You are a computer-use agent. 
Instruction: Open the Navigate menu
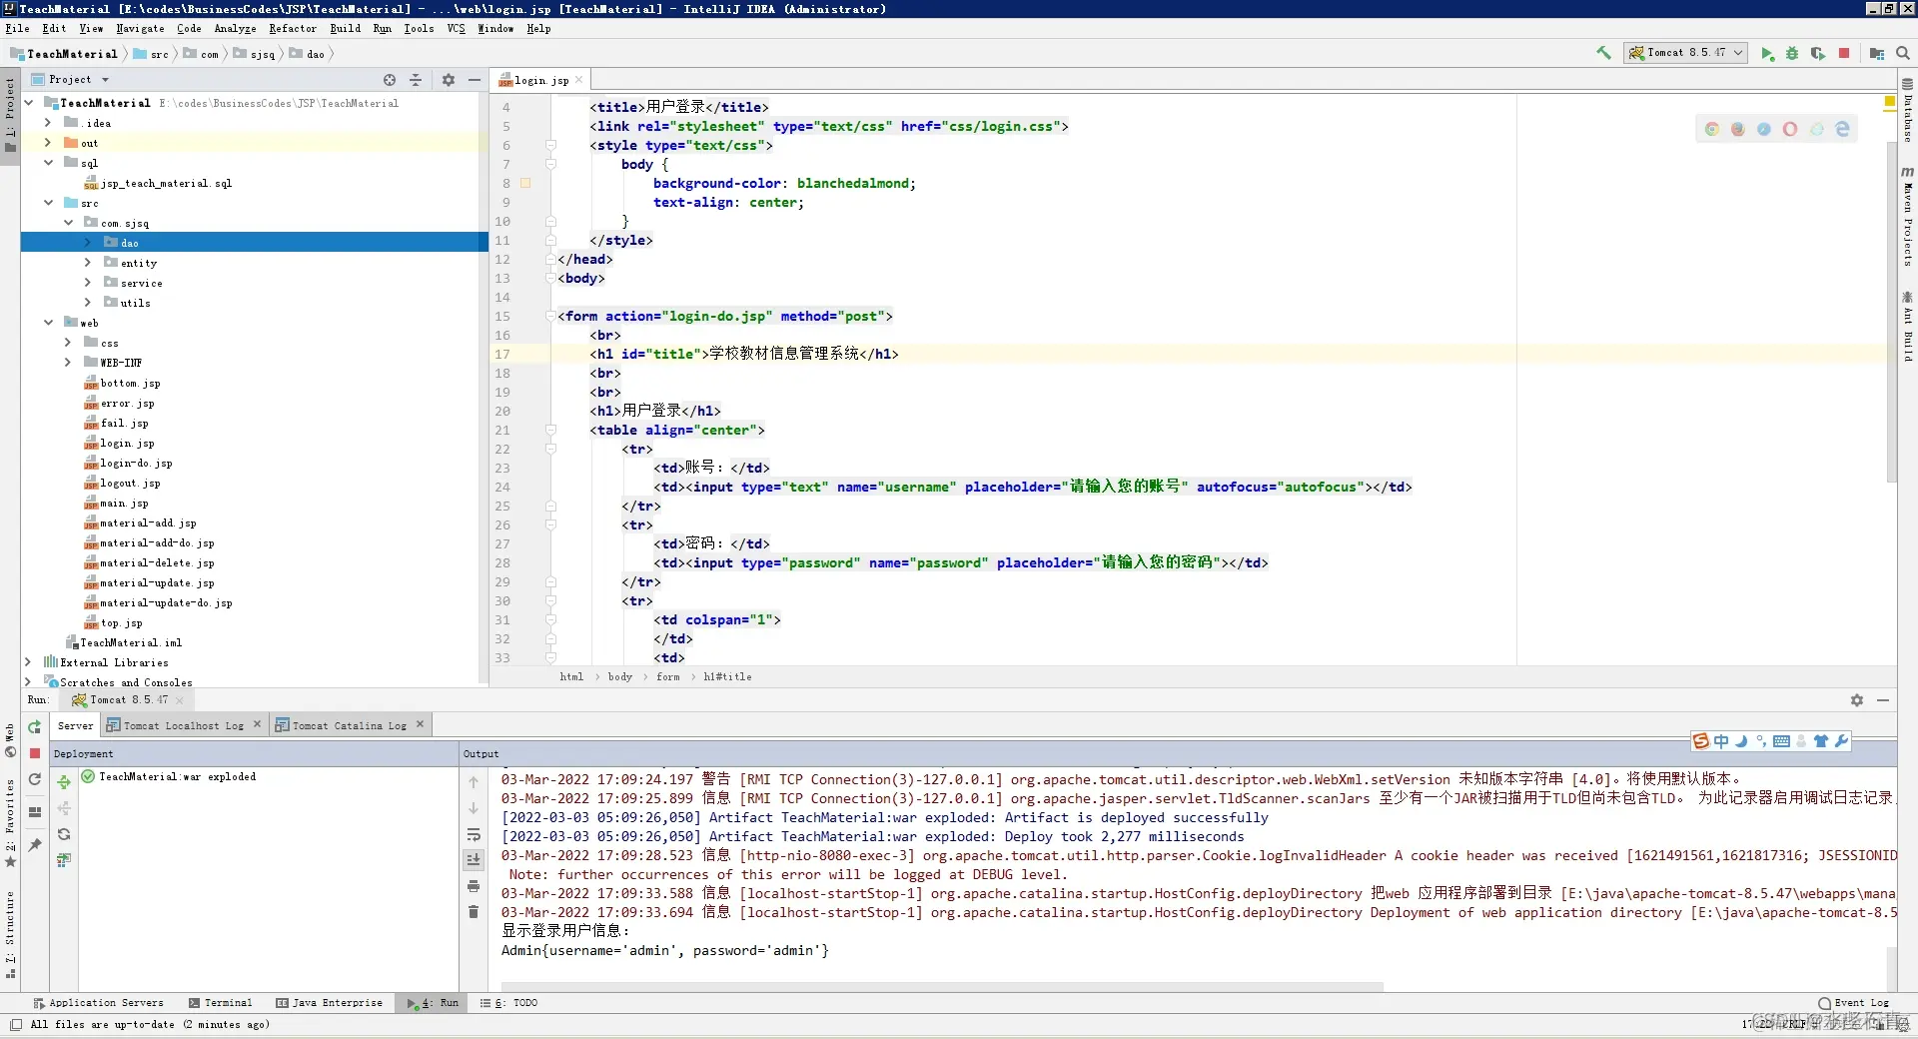(140, 29)
